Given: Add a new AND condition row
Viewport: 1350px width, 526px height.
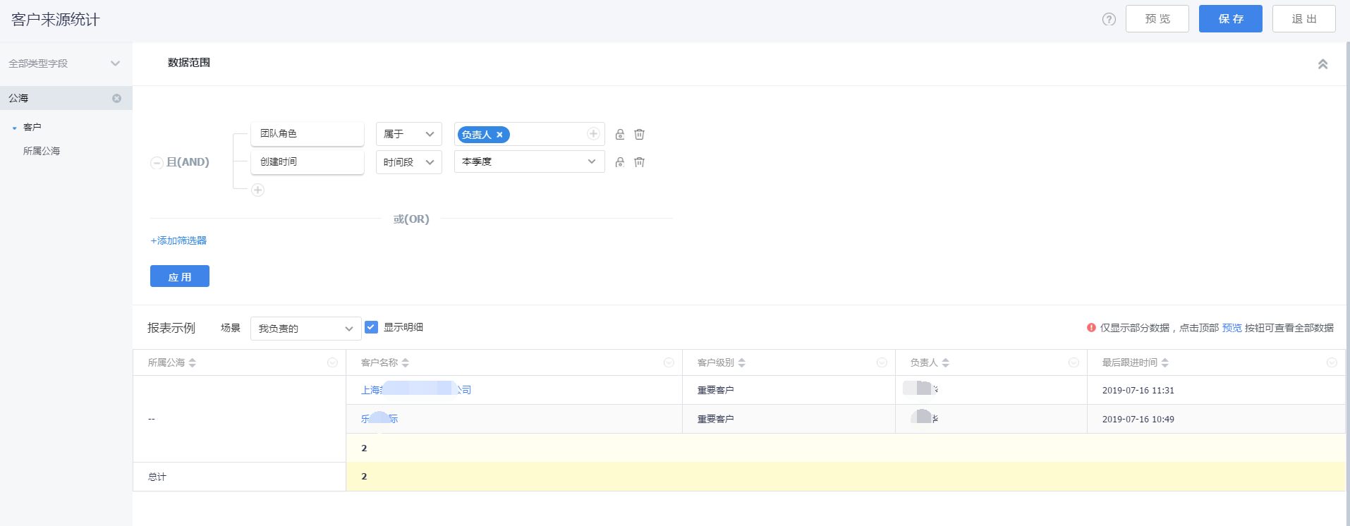Looking at the screenshot, I should point(258,190).
